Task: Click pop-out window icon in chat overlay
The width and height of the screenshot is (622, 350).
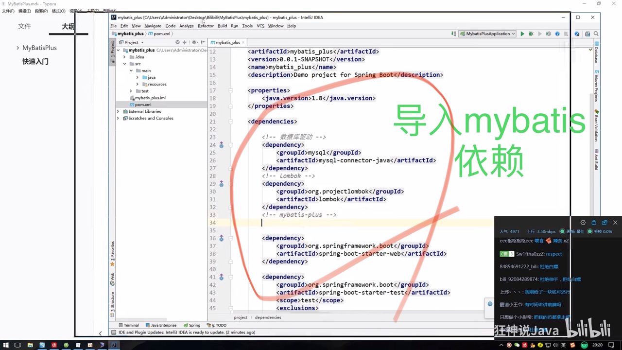Action: (605, 223)
